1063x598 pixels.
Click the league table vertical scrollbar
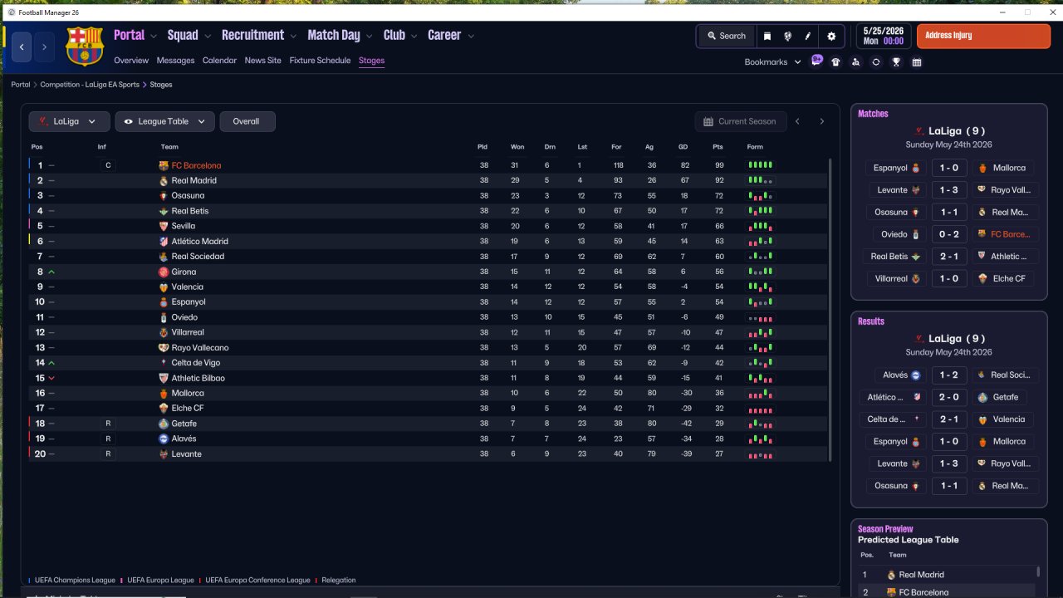point(829,309)
